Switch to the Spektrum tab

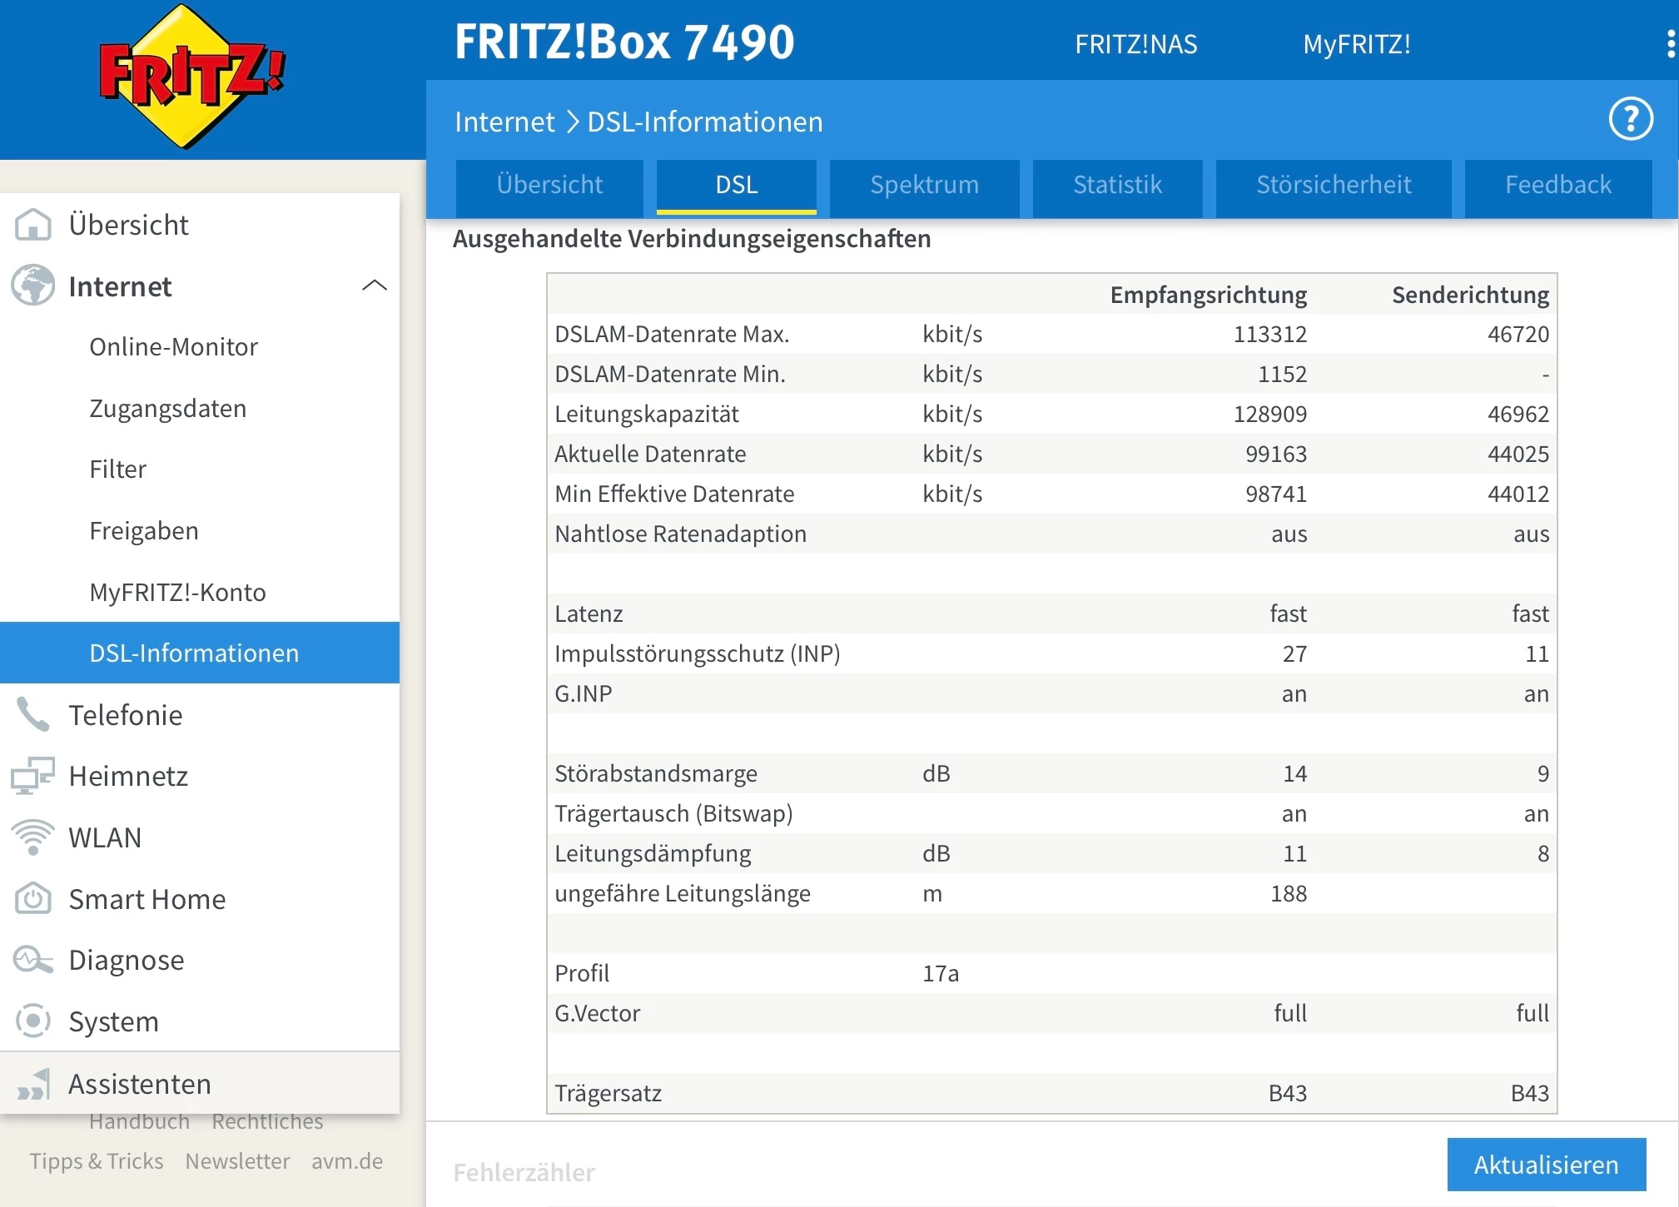tap(924, 185)
